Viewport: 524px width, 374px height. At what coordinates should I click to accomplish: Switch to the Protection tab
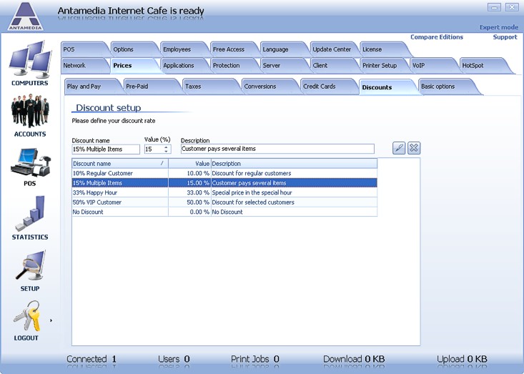(x=233, y=66)
